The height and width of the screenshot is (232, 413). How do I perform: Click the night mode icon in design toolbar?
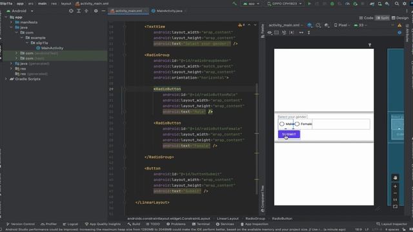click(327, 25)
